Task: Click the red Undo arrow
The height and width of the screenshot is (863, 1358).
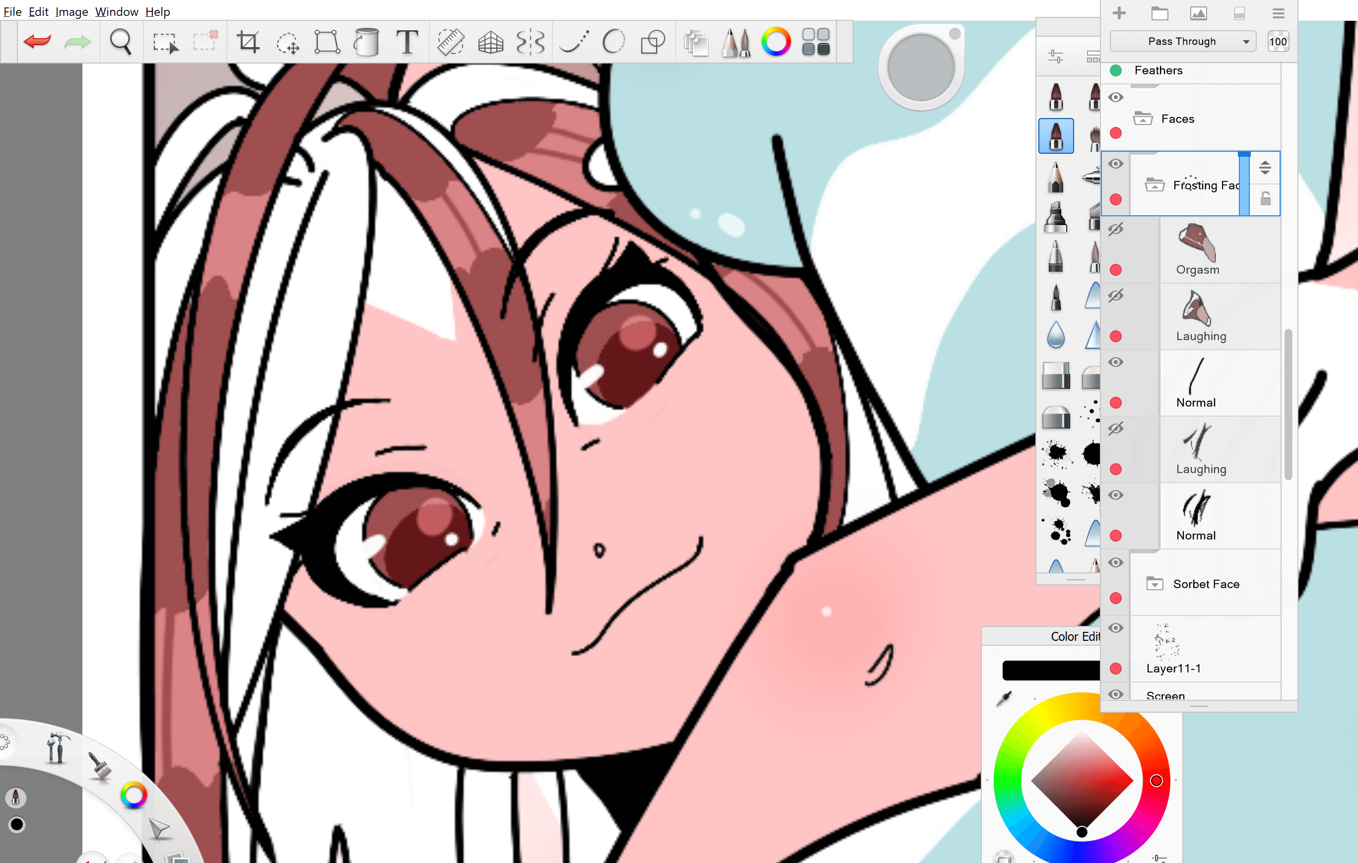Action: [37, 41]
